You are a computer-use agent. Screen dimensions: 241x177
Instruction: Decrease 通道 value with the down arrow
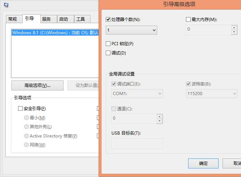160,121
